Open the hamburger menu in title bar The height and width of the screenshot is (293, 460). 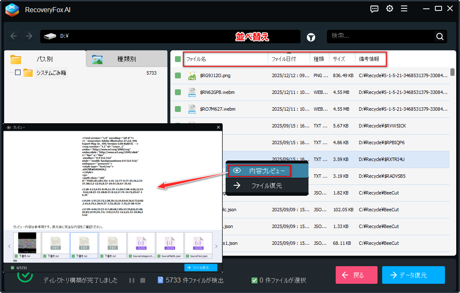click(x=404, y=9)
